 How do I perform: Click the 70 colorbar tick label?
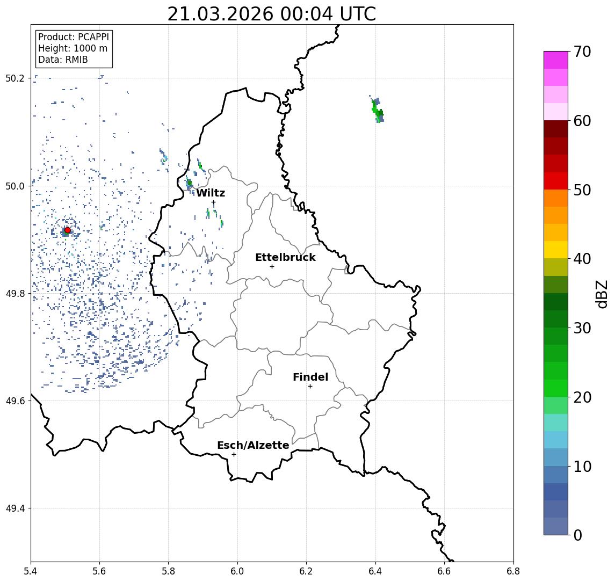[582, 52]
